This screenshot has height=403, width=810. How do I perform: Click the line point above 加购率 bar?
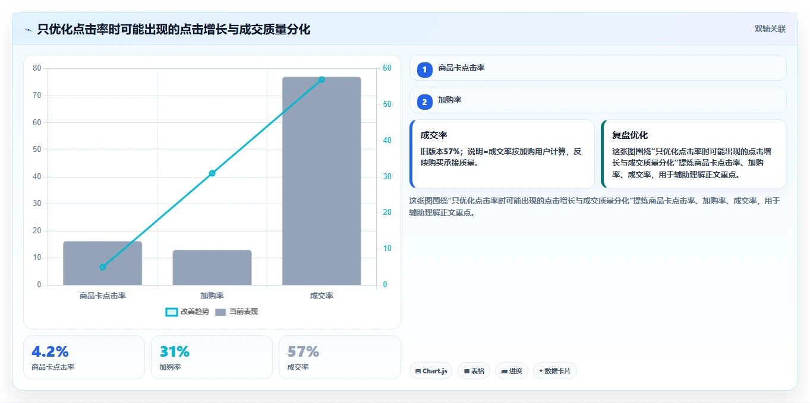(212, 173)
